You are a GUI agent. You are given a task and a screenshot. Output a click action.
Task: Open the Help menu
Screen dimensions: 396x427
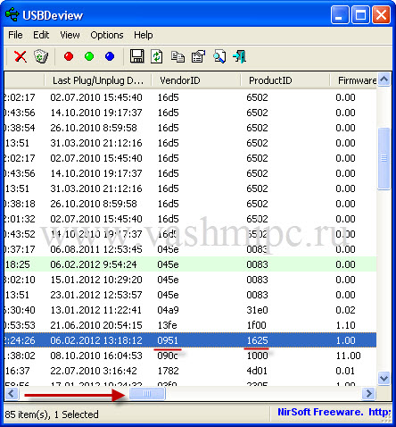[x=144, y=35]
